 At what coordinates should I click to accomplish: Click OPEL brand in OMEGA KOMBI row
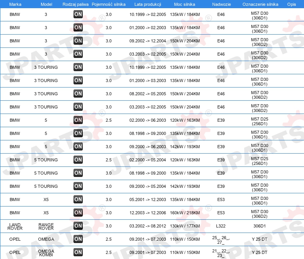pos(15,252)
